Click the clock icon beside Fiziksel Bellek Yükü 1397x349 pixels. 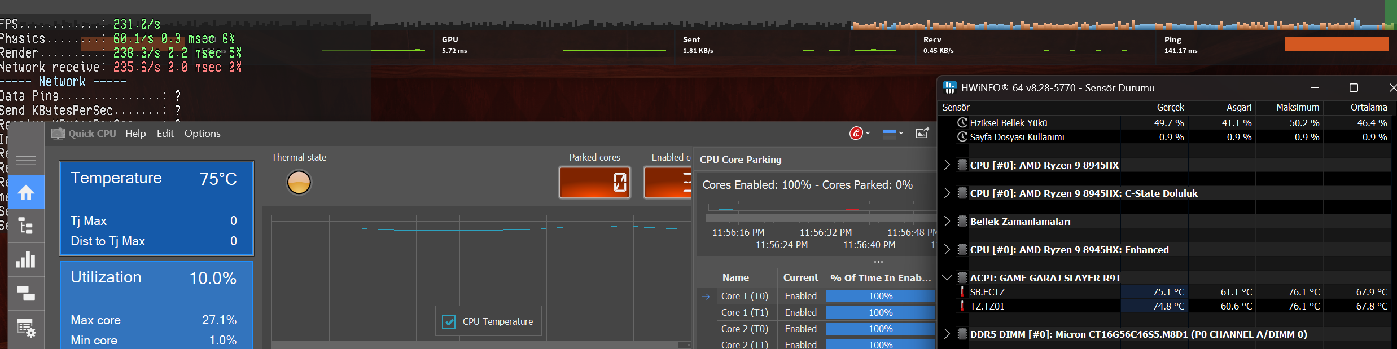[x=962, y=122]
